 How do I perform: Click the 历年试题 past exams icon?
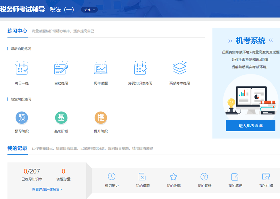coord(101,68)
